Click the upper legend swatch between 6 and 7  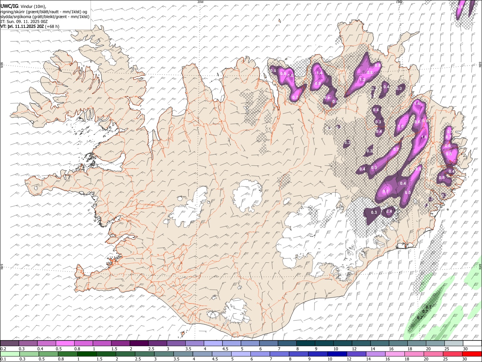268,344
